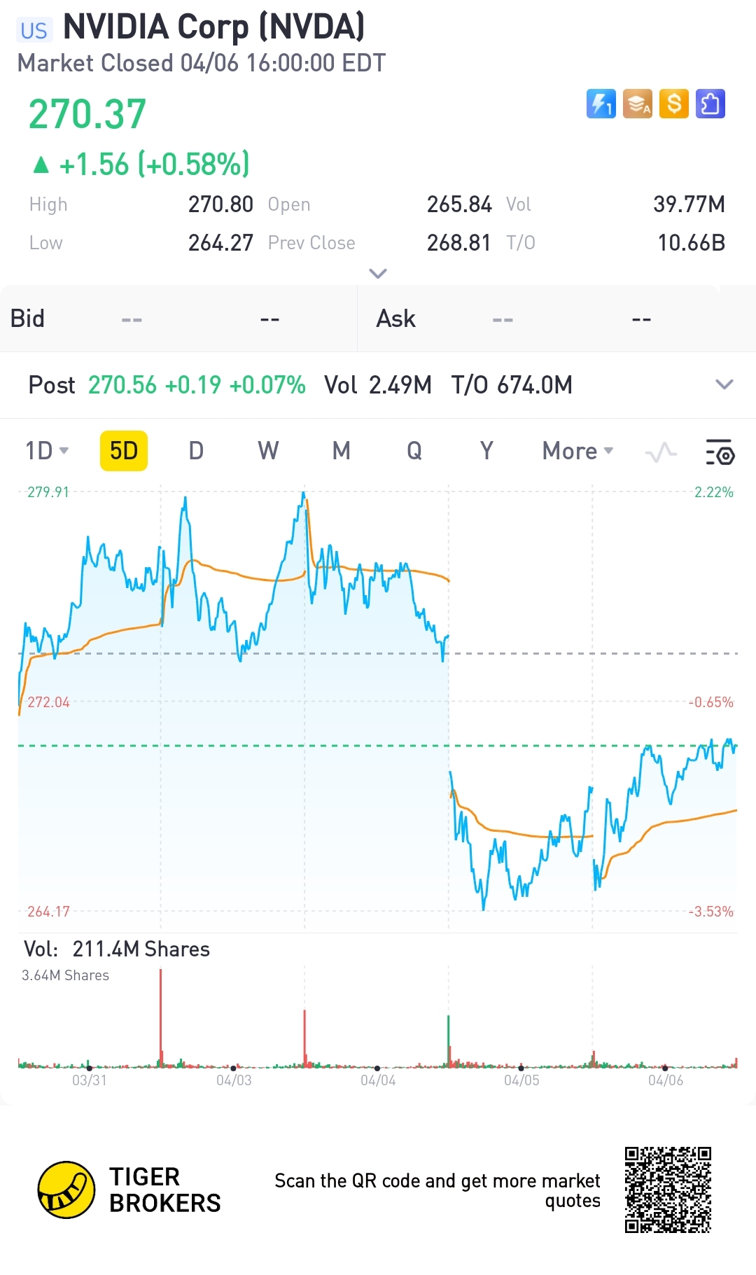Image resolution: width=756 pixels, height=1275 pixels.
Task: Open the More timeframes dropdown
Action: tap(577, 451)
